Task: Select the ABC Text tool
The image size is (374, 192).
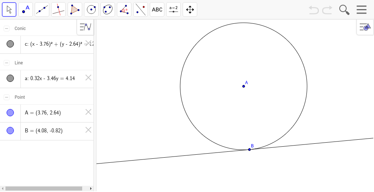Action: (x=157, y=10)
